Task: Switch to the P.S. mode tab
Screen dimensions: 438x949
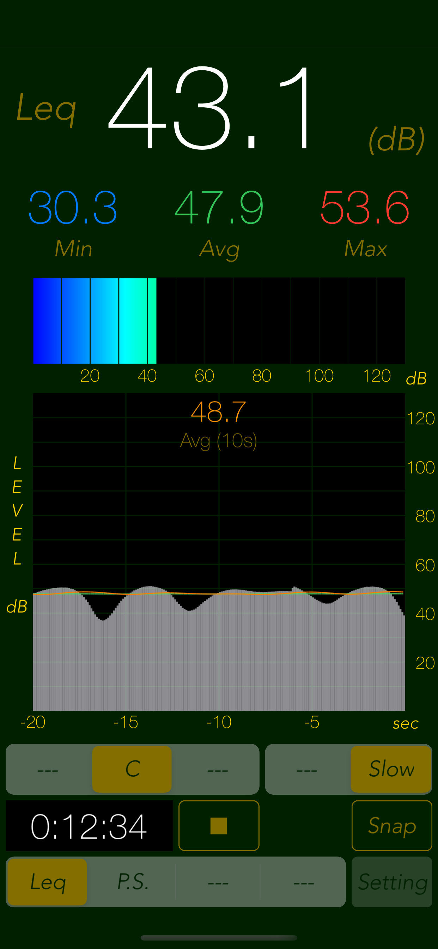Action: (x=133, y=882)
